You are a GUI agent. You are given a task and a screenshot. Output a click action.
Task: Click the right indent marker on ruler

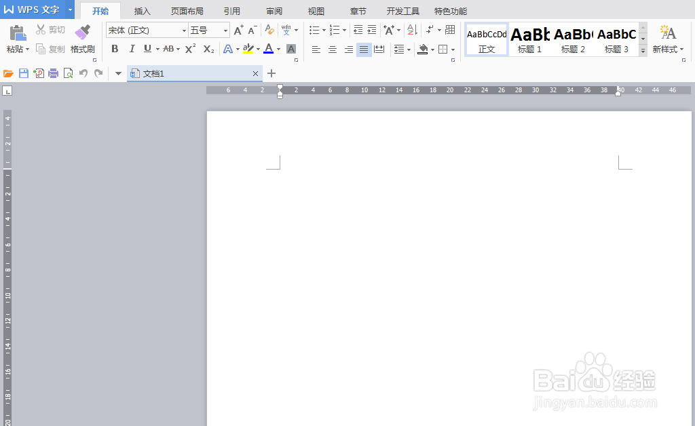[x=618, y=92]
